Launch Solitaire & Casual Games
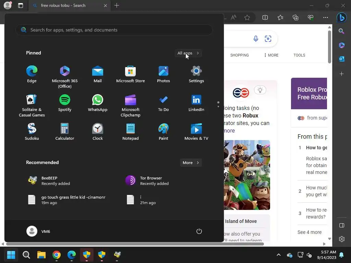Viewport: 351px width, 263px height. tap(32, 106)
